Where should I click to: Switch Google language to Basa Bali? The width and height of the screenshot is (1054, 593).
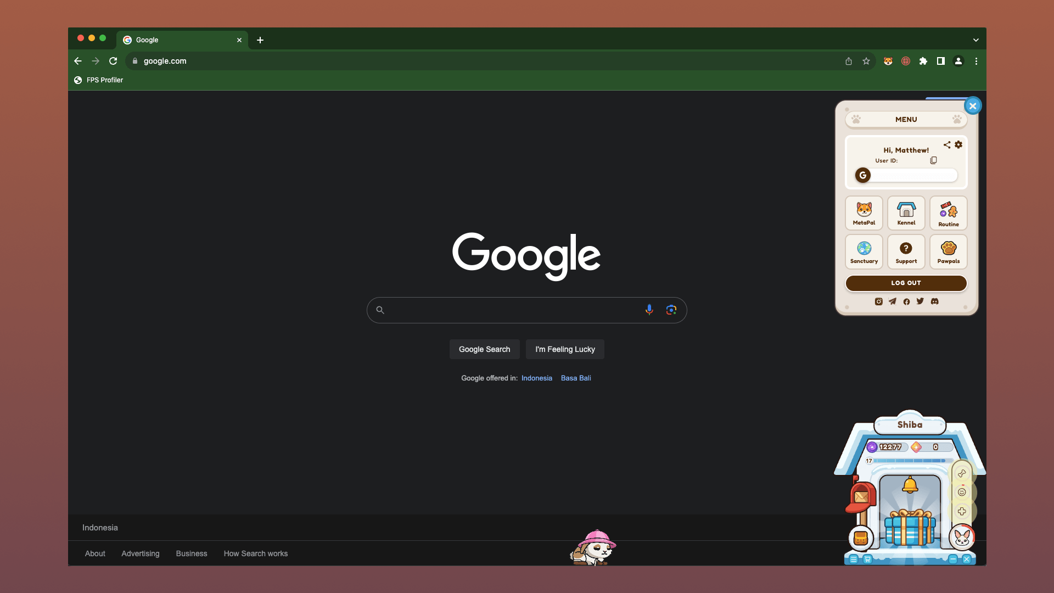click(576, 378)
